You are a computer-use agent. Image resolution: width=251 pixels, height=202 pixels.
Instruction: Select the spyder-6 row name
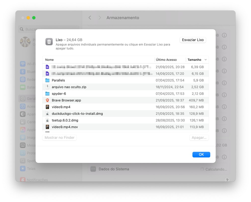point(59,93)
